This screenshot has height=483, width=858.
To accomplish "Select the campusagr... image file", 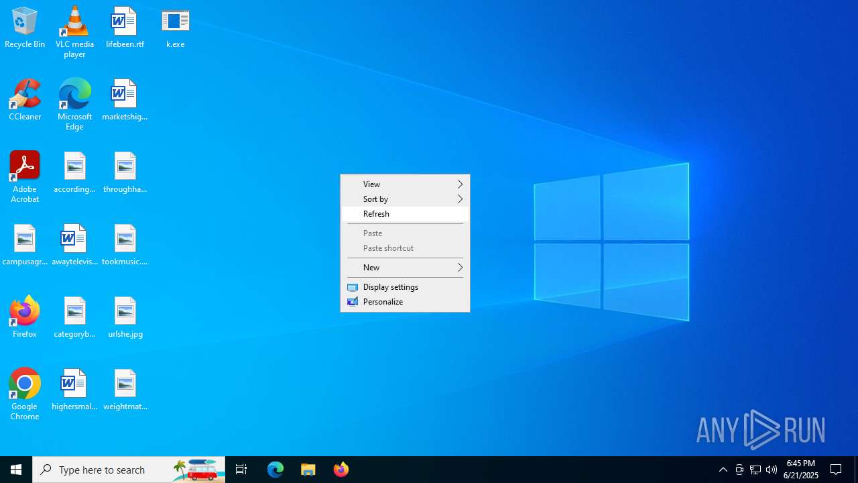I will (25, 245).
